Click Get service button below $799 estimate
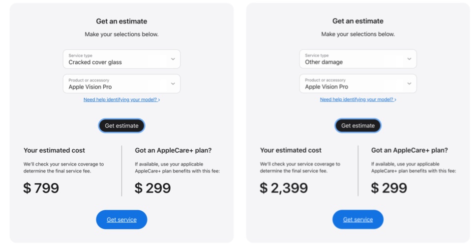This screenshot has height=249, width=476. tap(121, 220)
